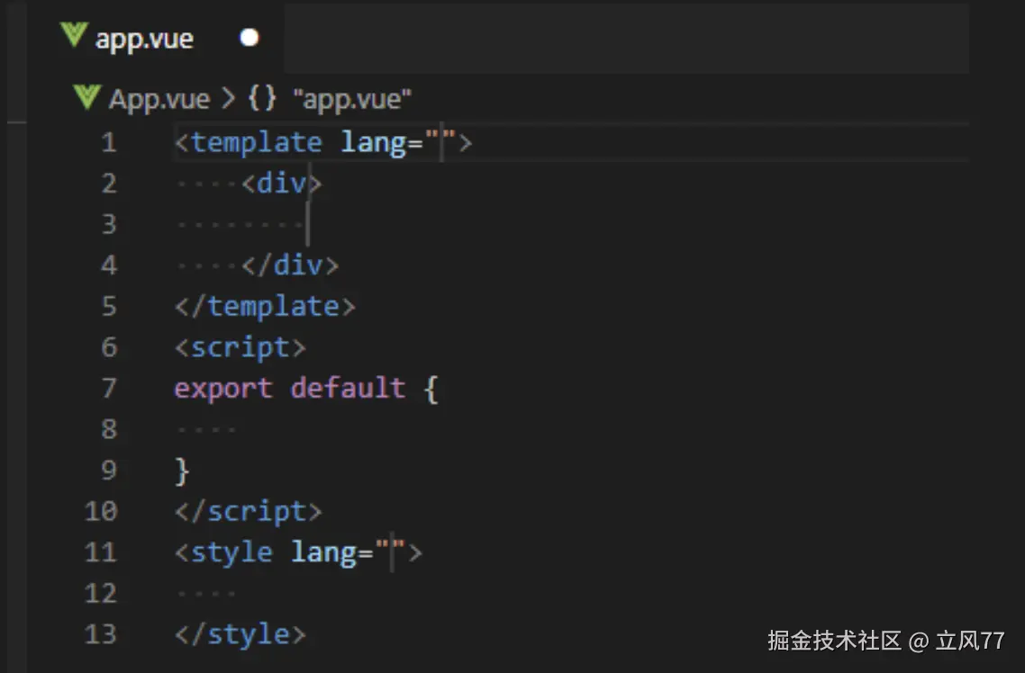This screenshot has width=1025, height=673.
Task: Click line number 6 in the gutter
Action: coord(109,347)
